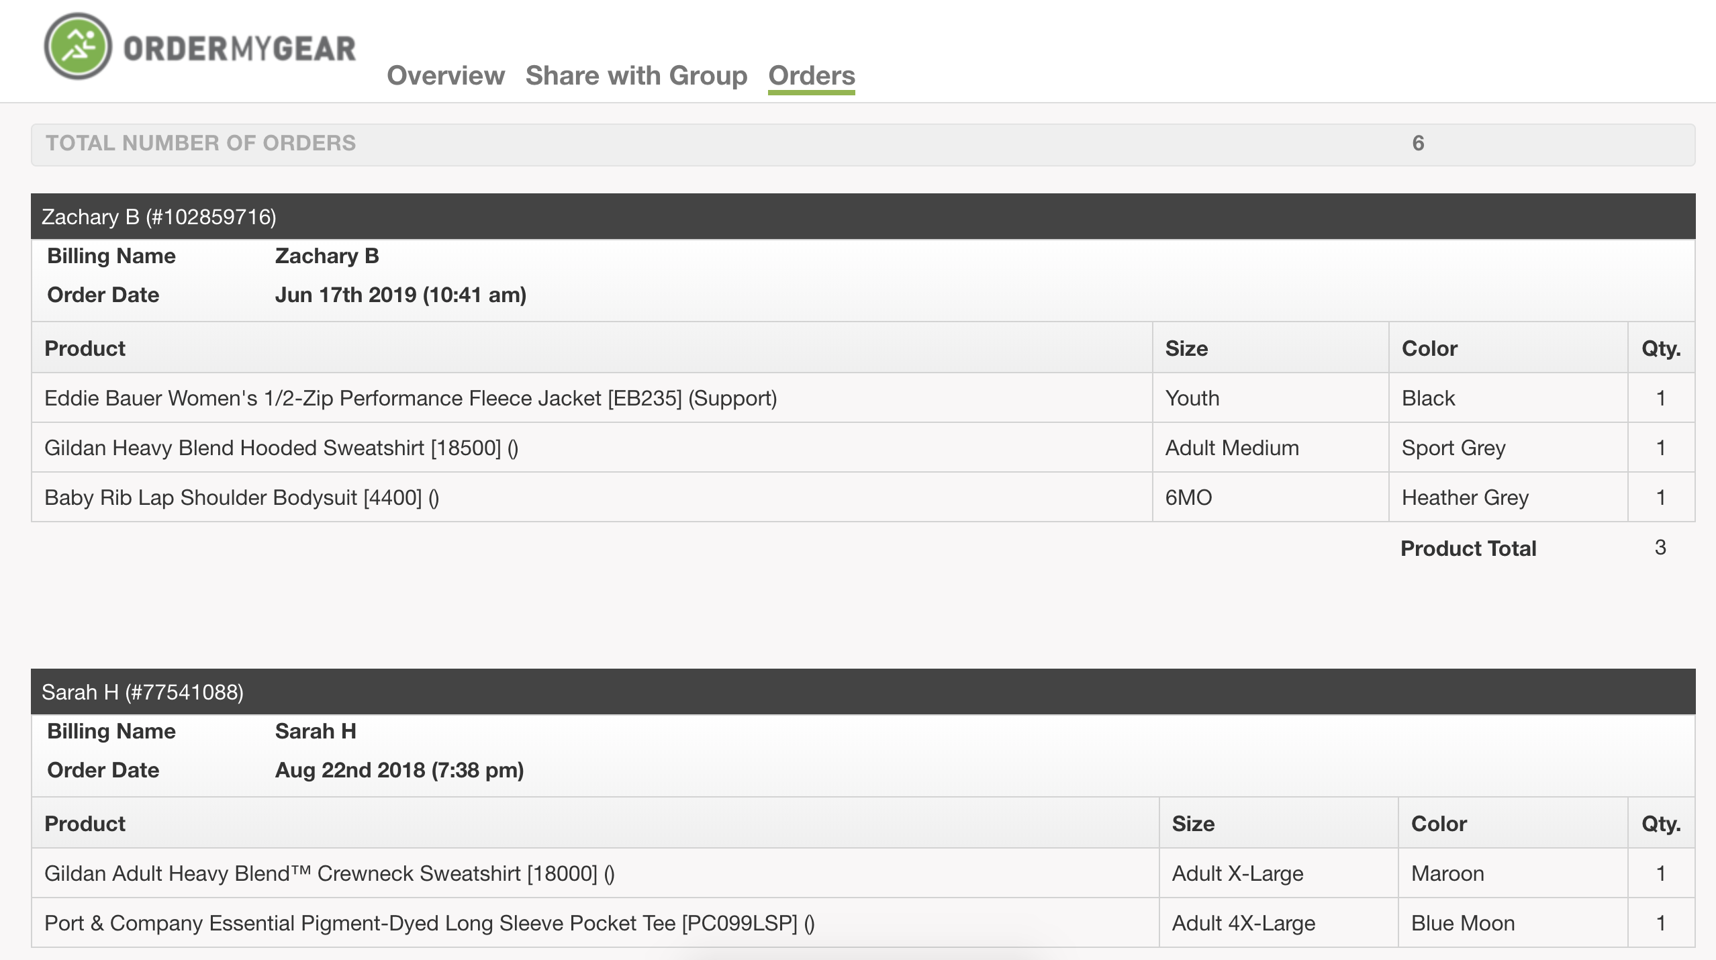Screen dimensions: 1716x960
Task: Click Sarah H billing name value
Action: [x=316, y=731]
